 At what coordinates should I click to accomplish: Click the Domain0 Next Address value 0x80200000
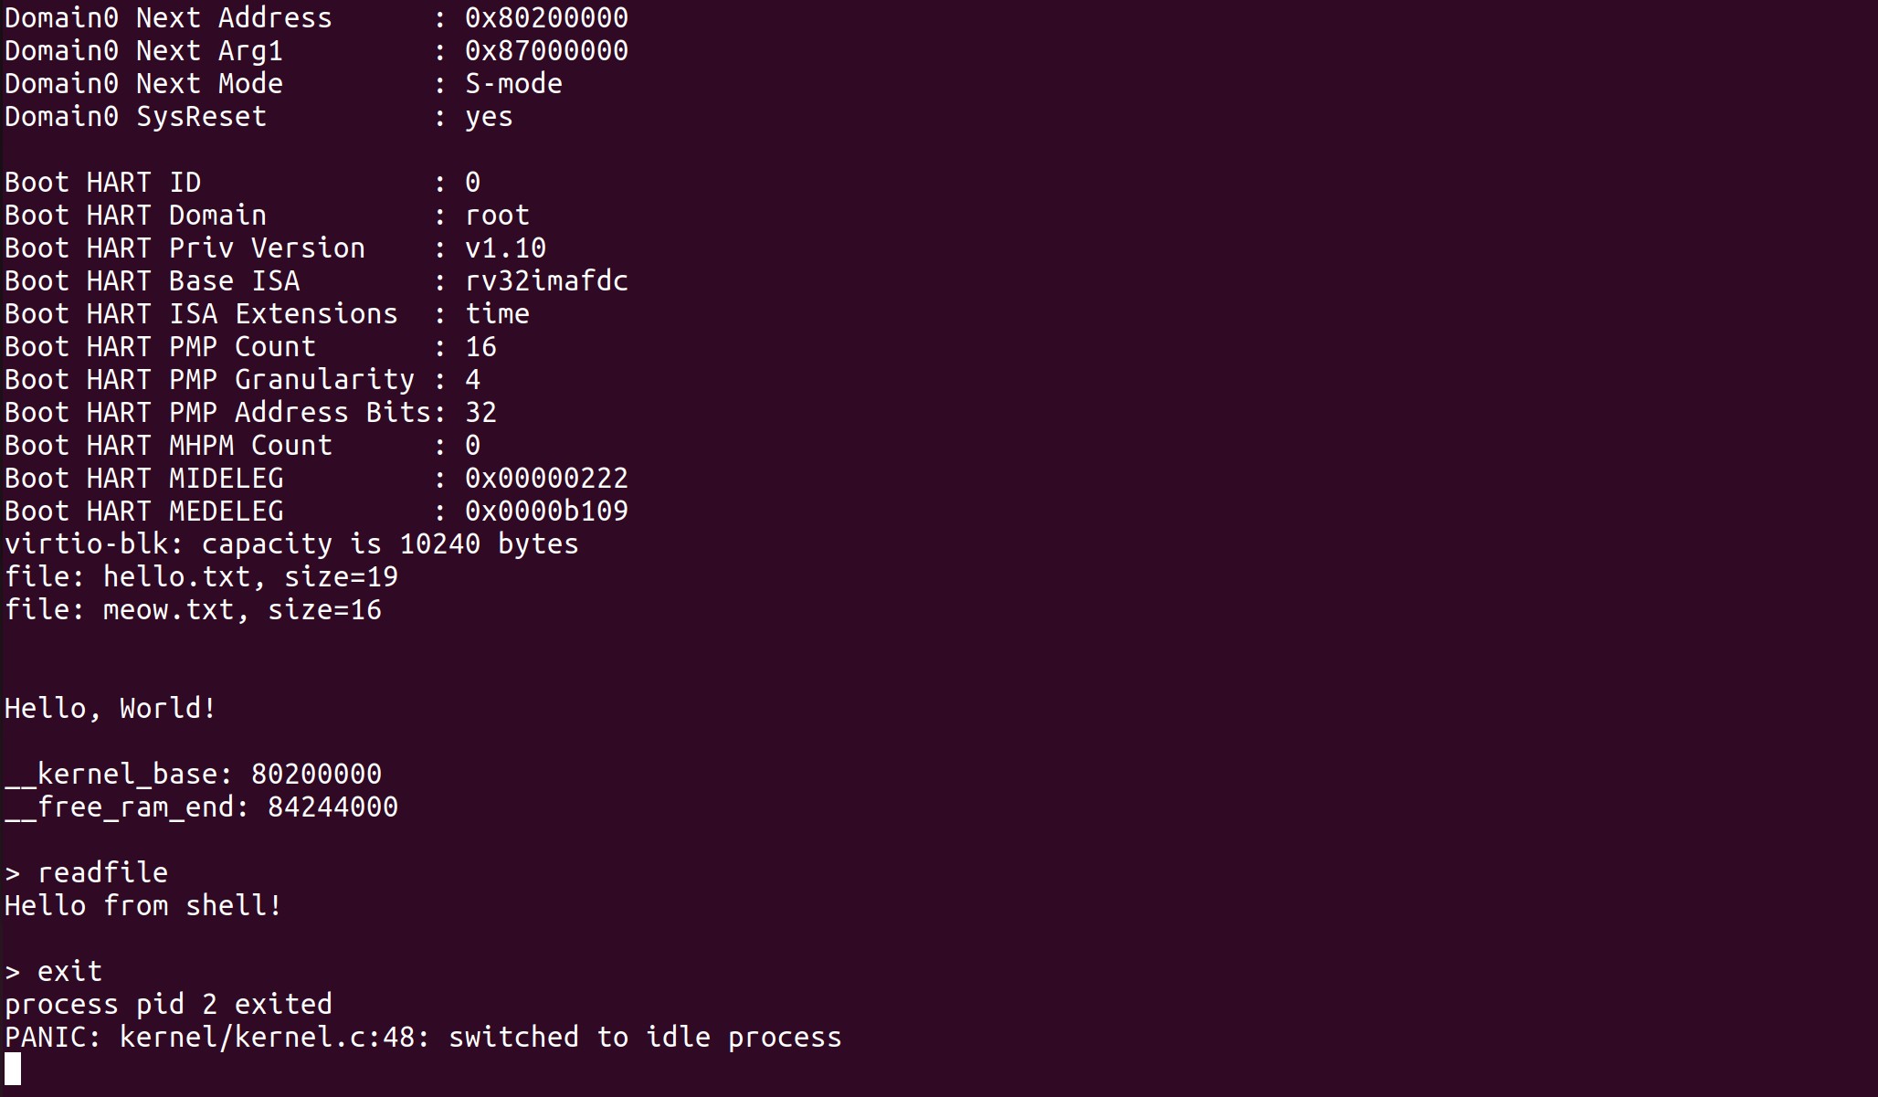pos(546,17)
